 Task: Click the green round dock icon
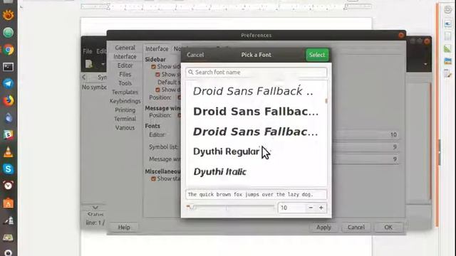(x=8, y=33)
